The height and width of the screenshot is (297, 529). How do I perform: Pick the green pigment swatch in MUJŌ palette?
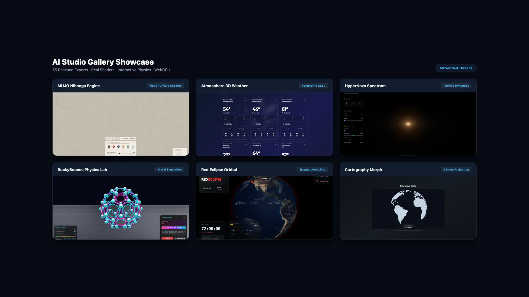pos(128,147)
